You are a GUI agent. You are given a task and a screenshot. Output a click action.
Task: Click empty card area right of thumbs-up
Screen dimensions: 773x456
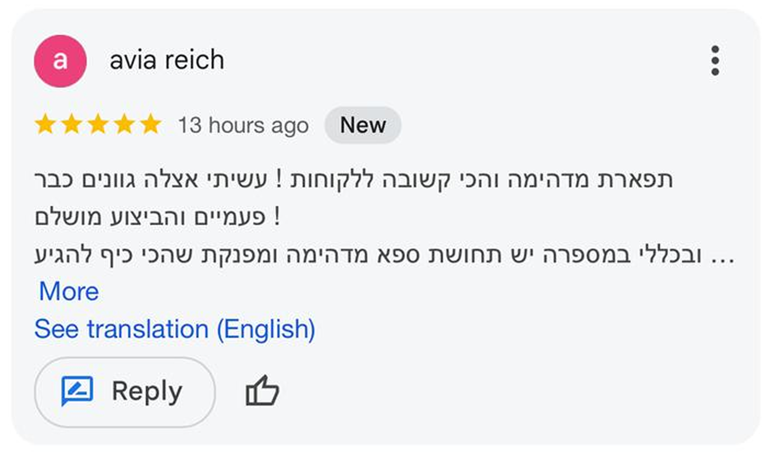493,391
